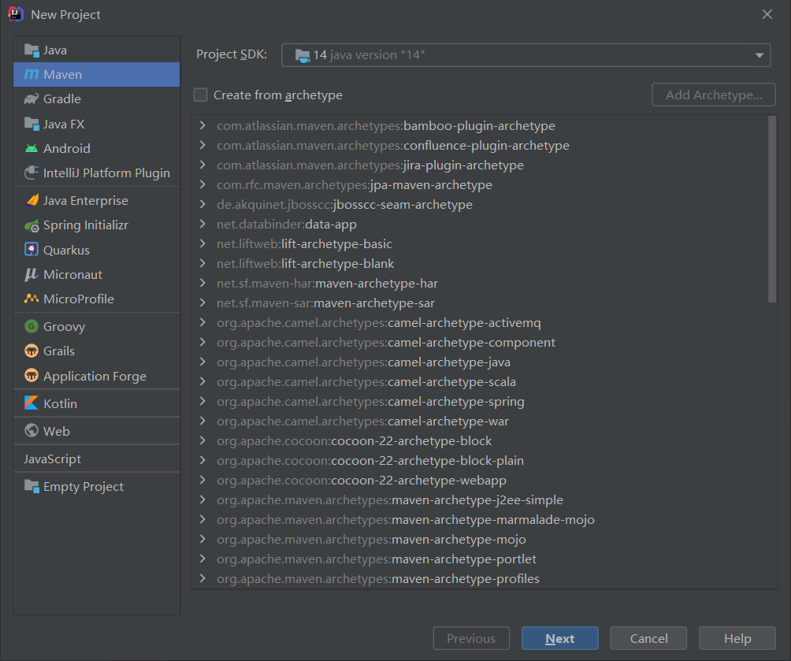Enable Create from archetype checkbox

click(200, 95)
